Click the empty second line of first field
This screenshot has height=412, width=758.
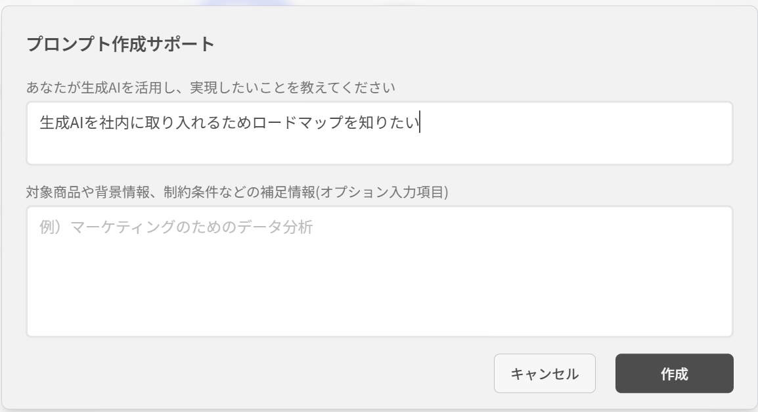tap(380, 149)
